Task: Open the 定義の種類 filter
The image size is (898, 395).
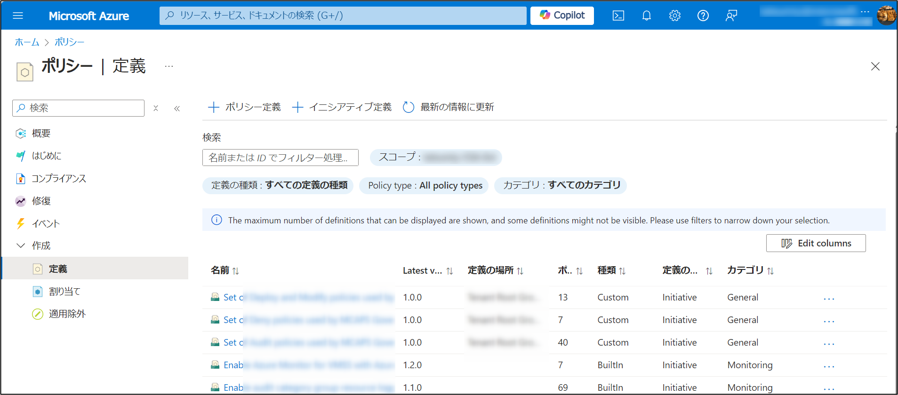Action: point(278,185)
